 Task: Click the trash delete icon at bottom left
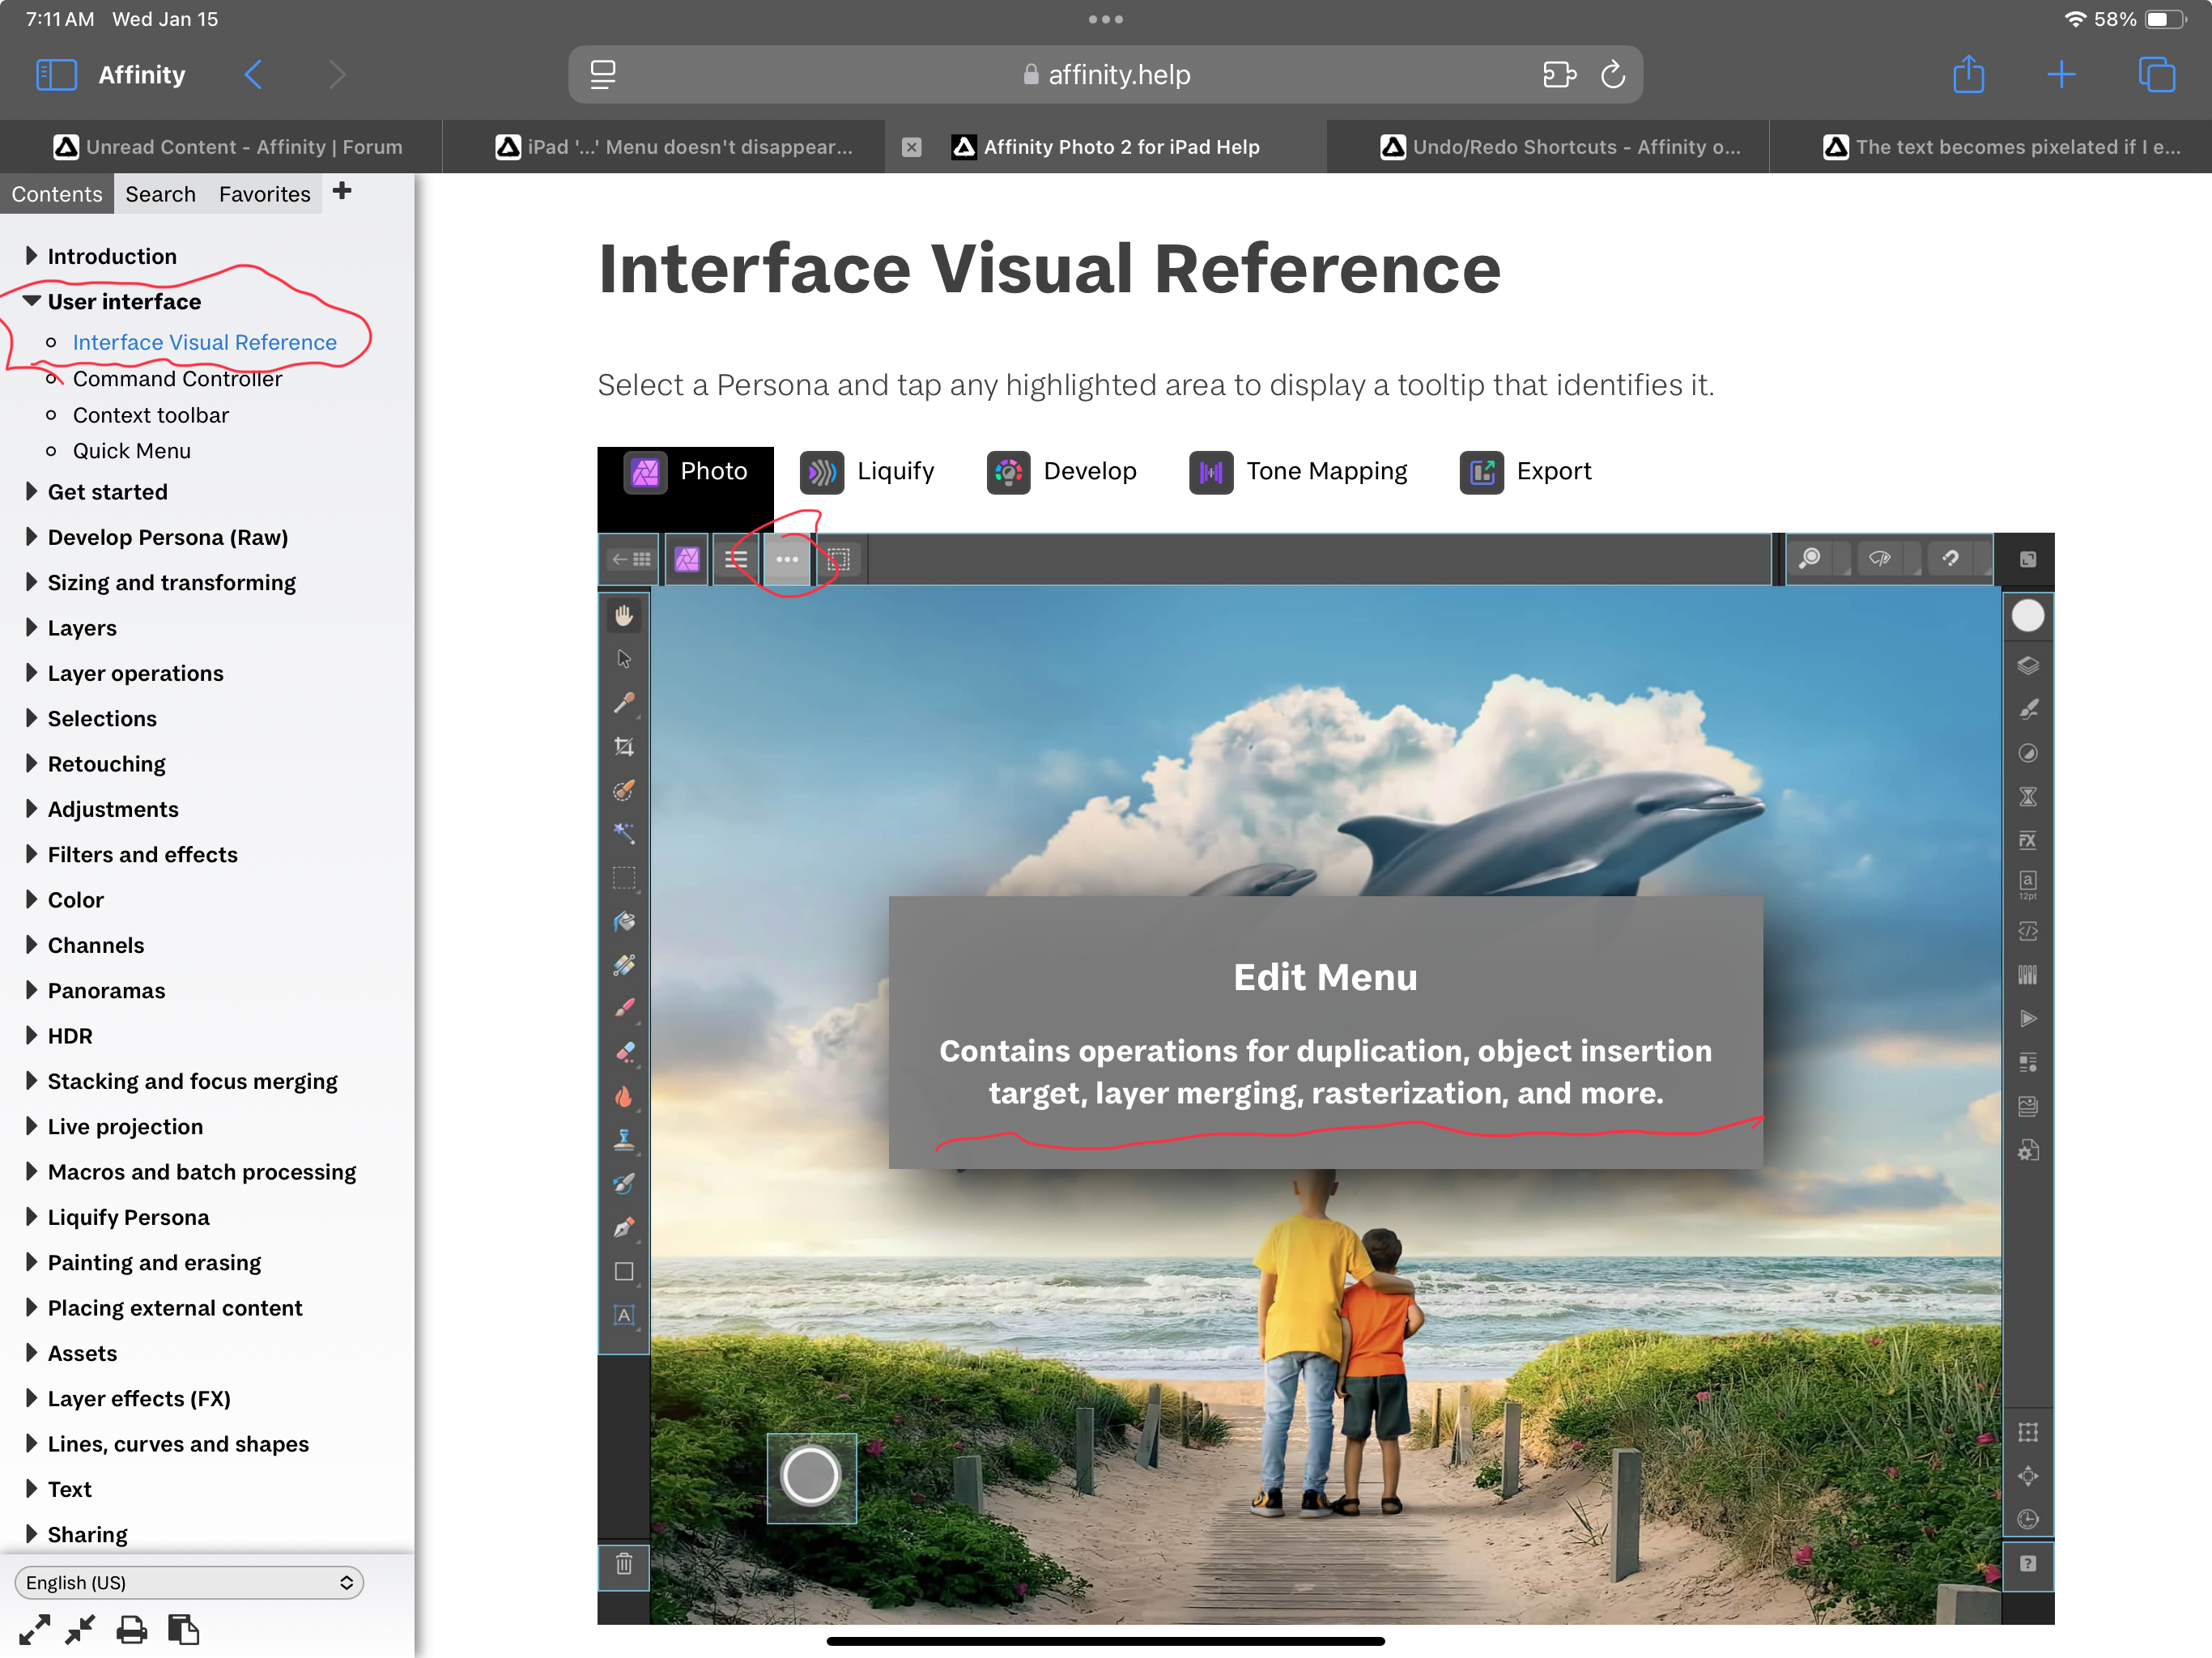point(624,1563)
